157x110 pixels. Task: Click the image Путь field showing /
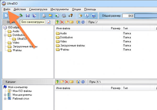click(x=126, y=22)
